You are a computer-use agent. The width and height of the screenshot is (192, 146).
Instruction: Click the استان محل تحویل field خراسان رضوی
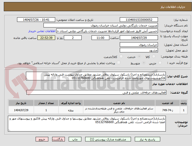click(139, 45)
